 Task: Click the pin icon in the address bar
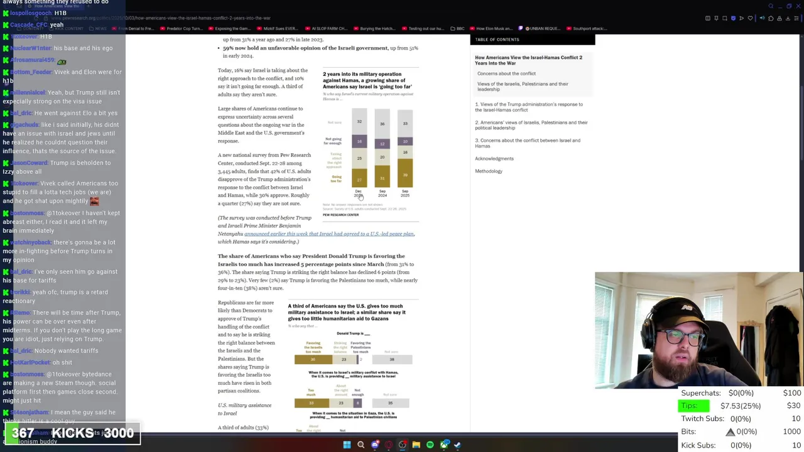point(716,18)
